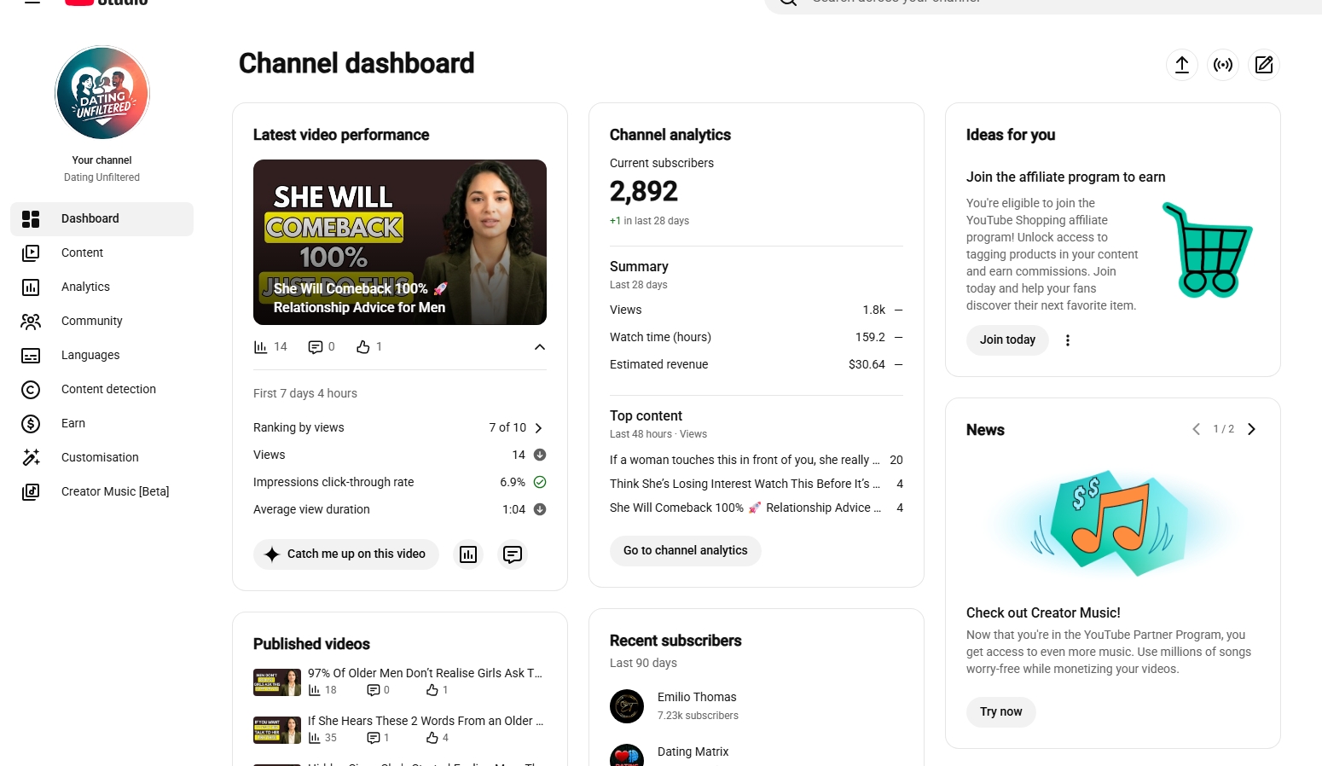Click the Content play icon in sidebar

pos(31,253)
